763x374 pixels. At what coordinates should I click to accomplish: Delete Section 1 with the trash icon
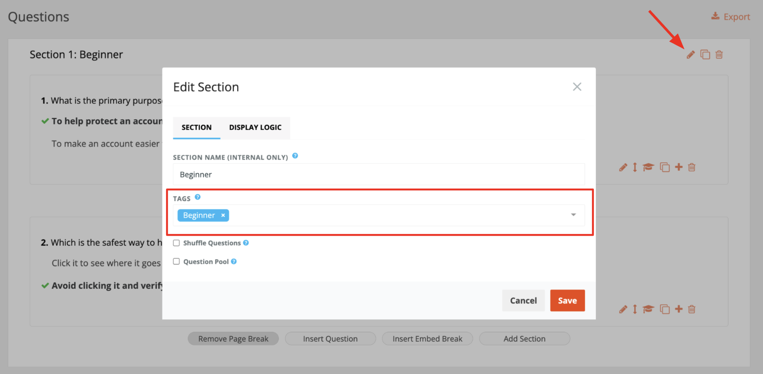click(x=719, y=55)
